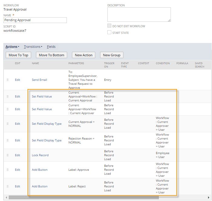Click the Condition column header
212x201 pixels.
click(x=163, y=63)
